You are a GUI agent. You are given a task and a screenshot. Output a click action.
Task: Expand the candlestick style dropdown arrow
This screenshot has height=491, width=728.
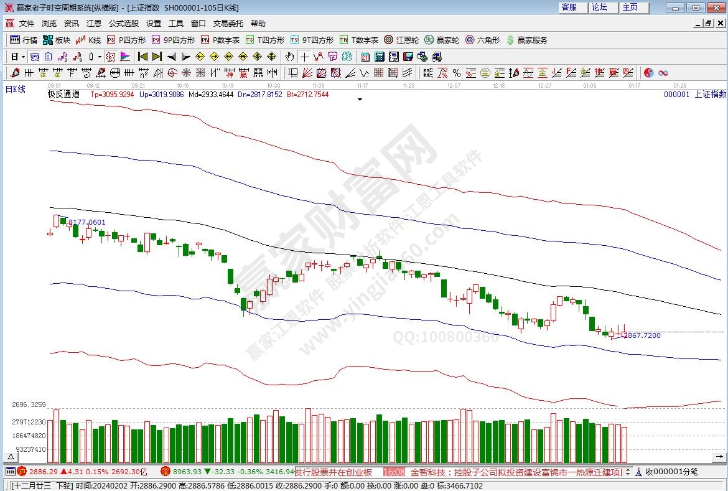tap(100, 57)
